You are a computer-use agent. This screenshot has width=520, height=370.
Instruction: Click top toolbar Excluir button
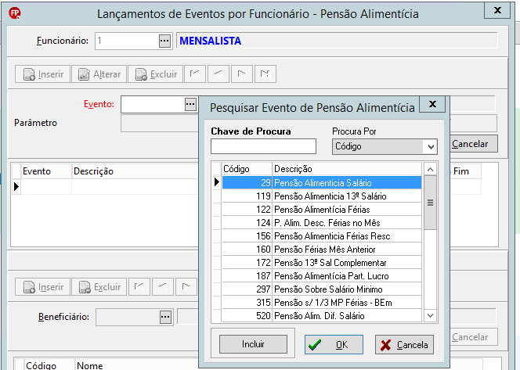tap(156, 74)
